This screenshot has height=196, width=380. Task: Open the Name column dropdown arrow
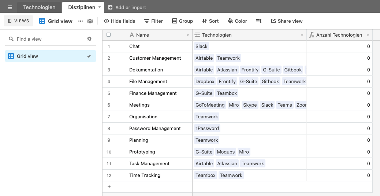[x=187, y=35]
